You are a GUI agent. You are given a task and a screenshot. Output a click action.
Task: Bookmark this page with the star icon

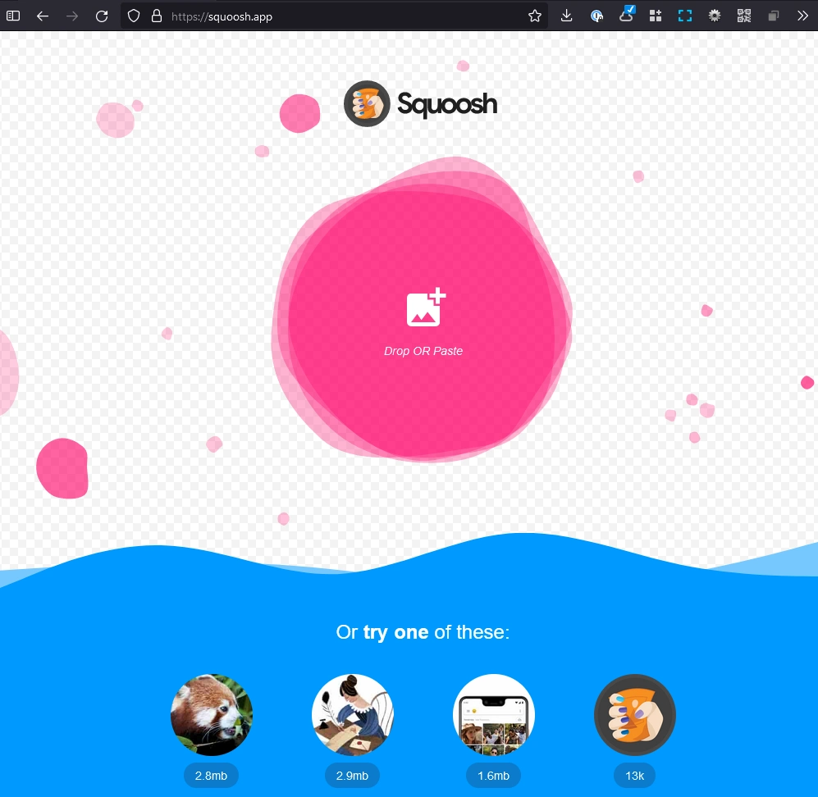(535, 16)
